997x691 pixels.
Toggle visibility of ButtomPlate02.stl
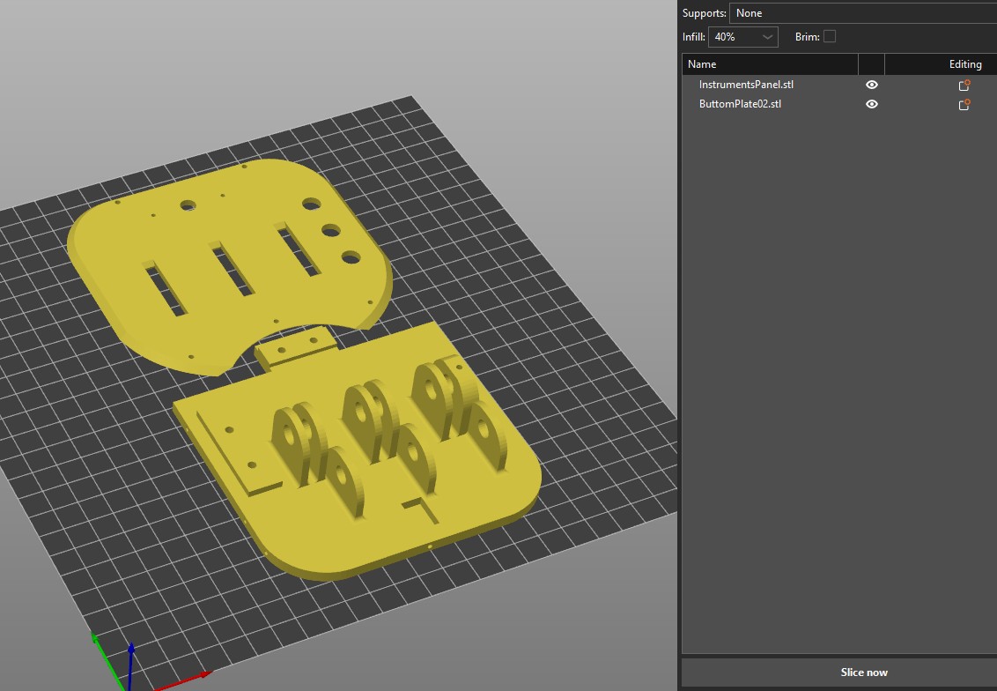point(872,105)
